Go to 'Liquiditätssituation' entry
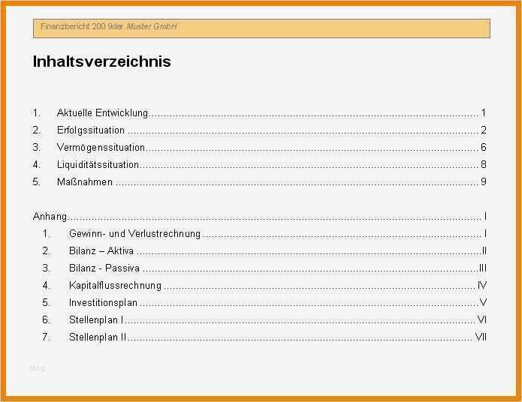 [x=98, y=164]
